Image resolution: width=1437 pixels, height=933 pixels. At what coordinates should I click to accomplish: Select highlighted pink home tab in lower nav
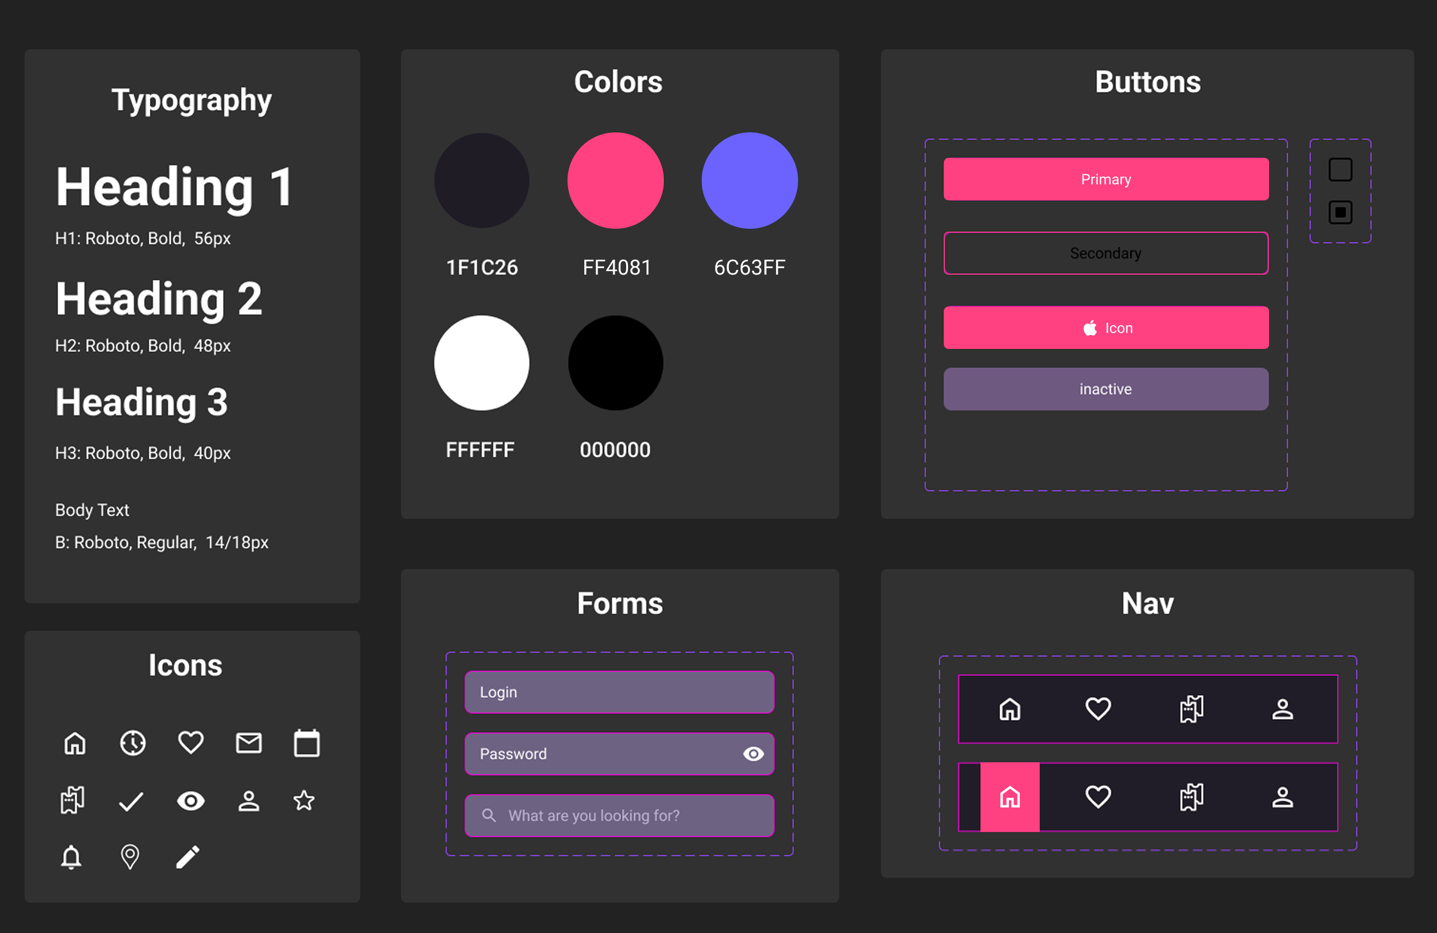pyautogui.click(x=1010, y=797)
